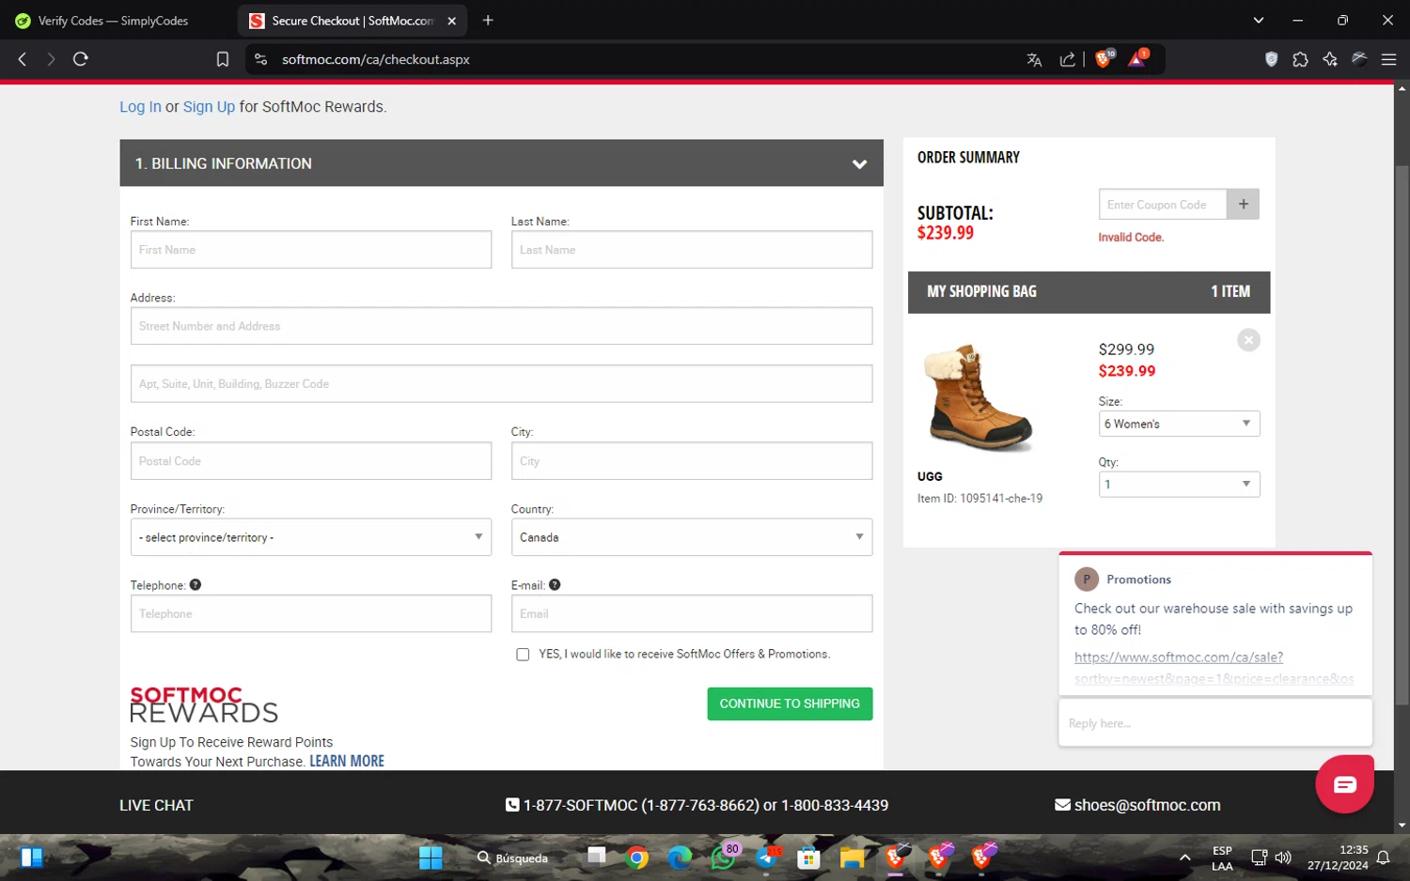Click the Sign Up link
This screenshot has height=881, width=1410.
click(x=209, y=107)
